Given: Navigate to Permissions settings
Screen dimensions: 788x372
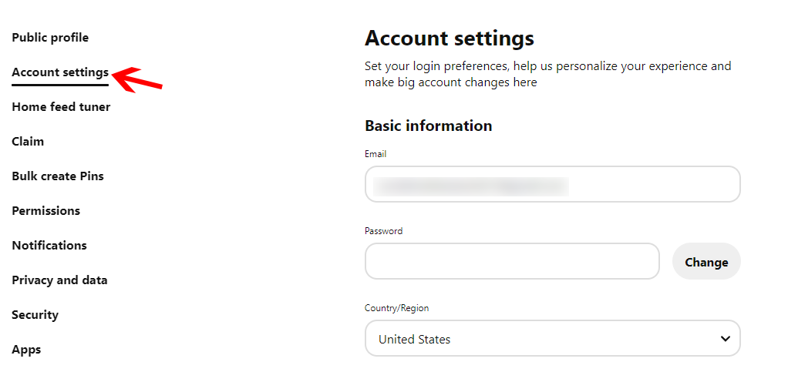Looking at the screenshot, I should (45, 211).
